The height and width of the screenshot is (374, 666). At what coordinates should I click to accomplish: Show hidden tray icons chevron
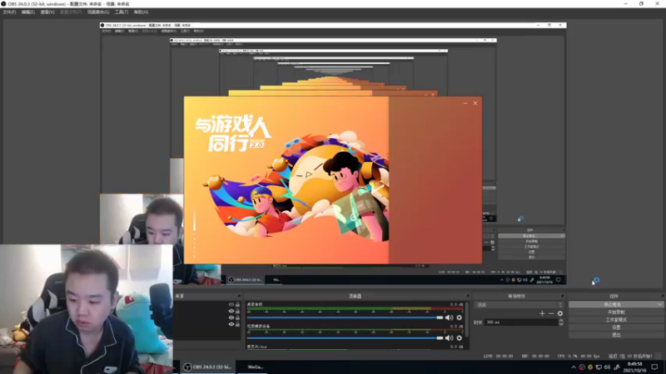[574, 367]
